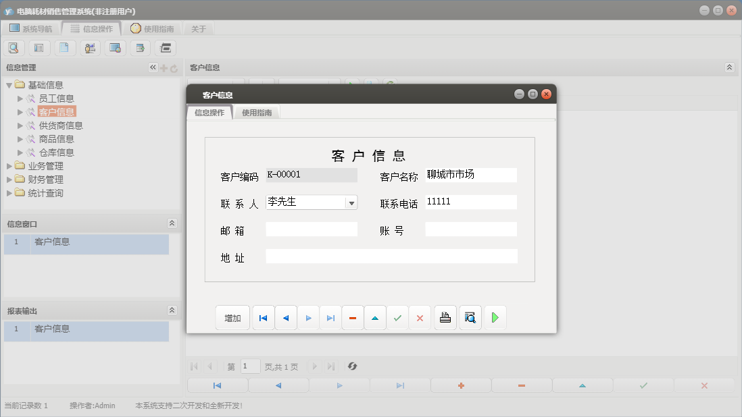Collapse the 信息窗口 panel header
This screenshot has width=742, height=417.
click(172, 223)
